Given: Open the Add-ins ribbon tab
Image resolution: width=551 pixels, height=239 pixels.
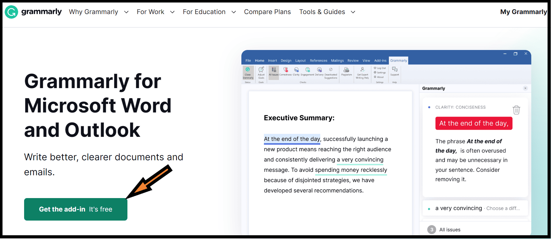Looking at the screenshot, I should click(380, 61).
